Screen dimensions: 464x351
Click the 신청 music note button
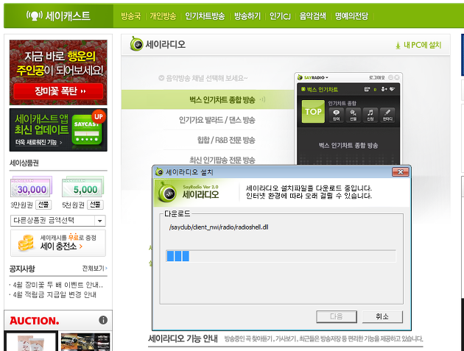[x=370, y=115]
